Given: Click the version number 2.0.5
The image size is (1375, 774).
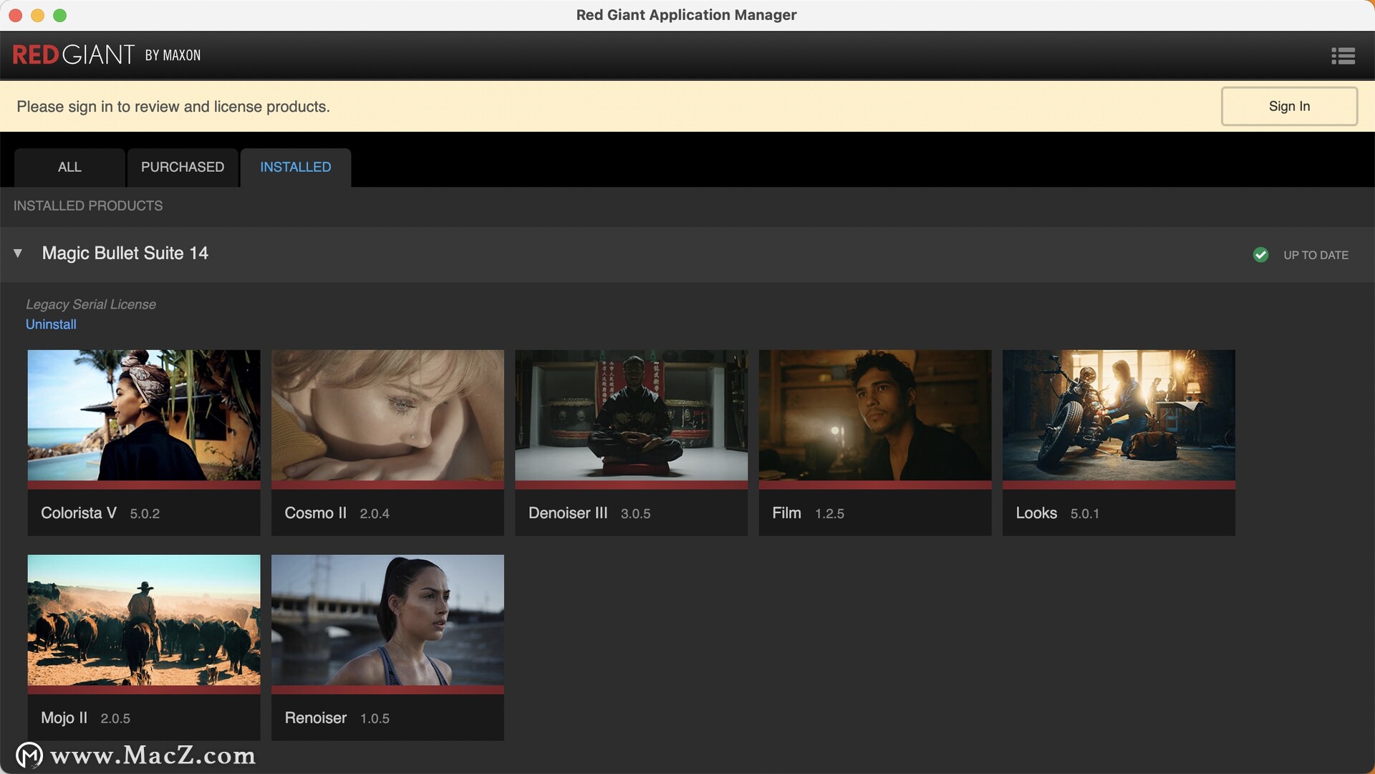Looking at the screenshot, I should pos(115,719).
